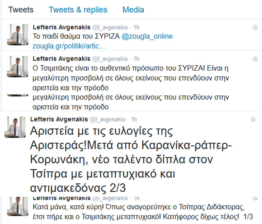Click the 1h timestamp on the 2/3 tweet
Screen dimensions: 262x224
134,119
